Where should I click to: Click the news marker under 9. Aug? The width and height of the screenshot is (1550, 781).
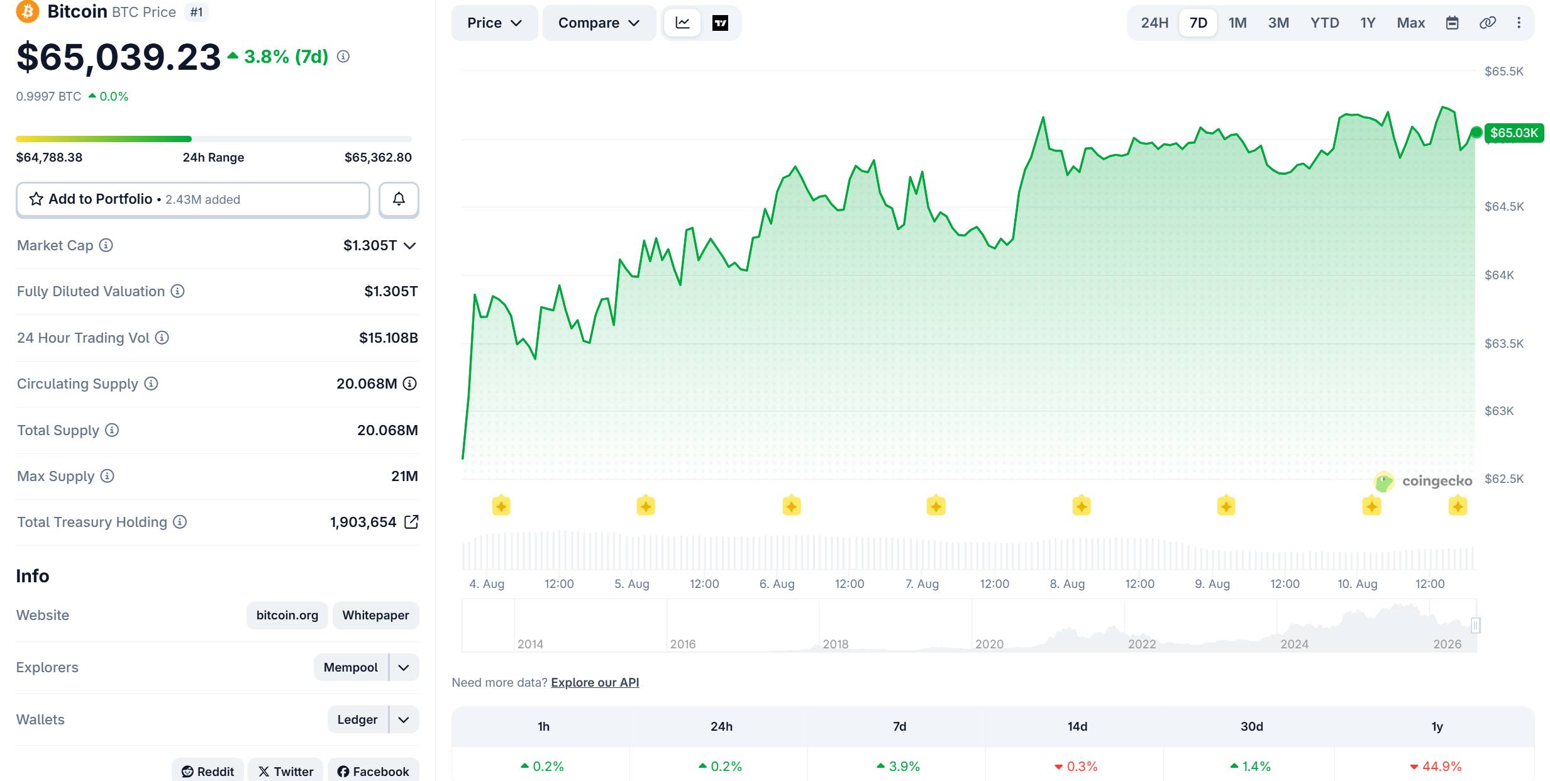pyautogui.click(x=1226, y=506)
